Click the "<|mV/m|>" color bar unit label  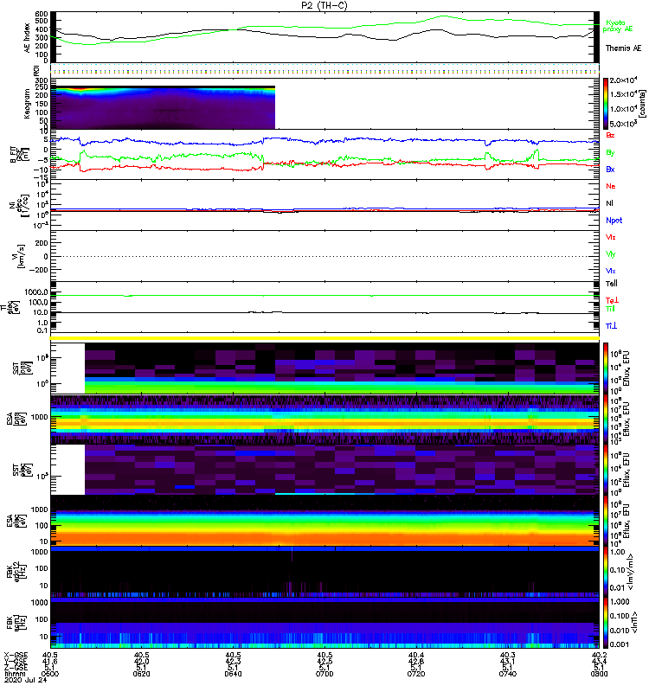632,572
